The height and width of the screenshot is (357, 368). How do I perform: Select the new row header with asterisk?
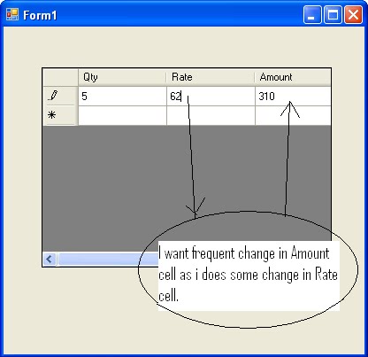pos(60,115)
